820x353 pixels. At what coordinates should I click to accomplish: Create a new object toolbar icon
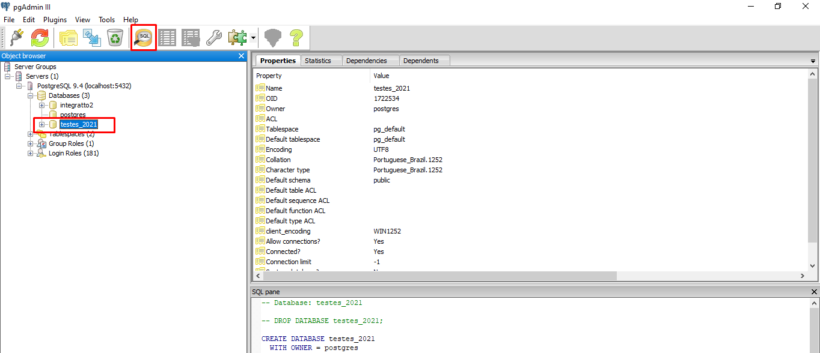(x=92, y=38)
